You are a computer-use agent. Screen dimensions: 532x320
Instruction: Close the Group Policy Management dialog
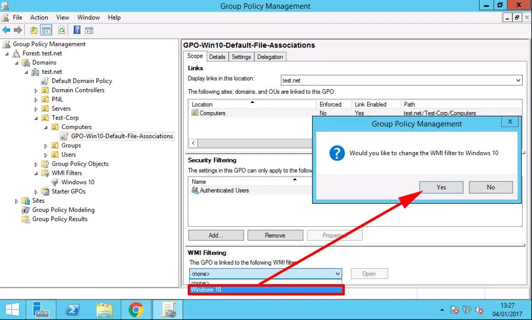point(509,122)
